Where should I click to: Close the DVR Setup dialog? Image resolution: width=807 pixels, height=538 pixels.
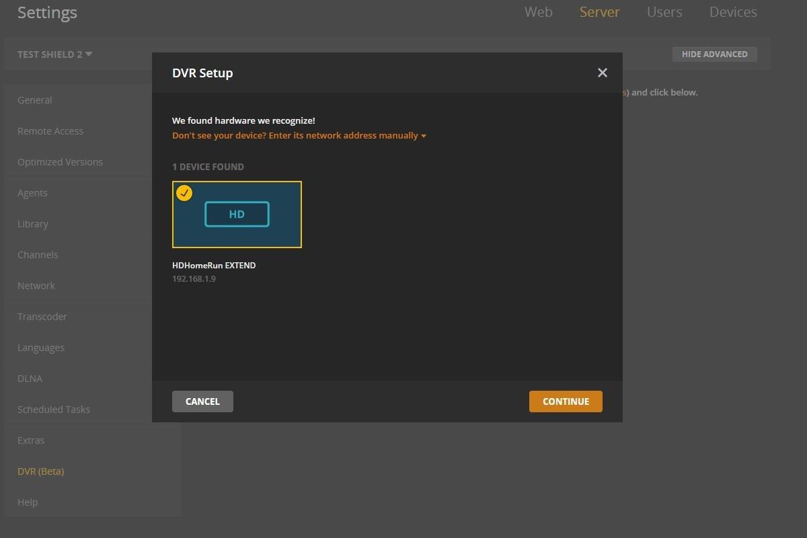click(603, 73)
